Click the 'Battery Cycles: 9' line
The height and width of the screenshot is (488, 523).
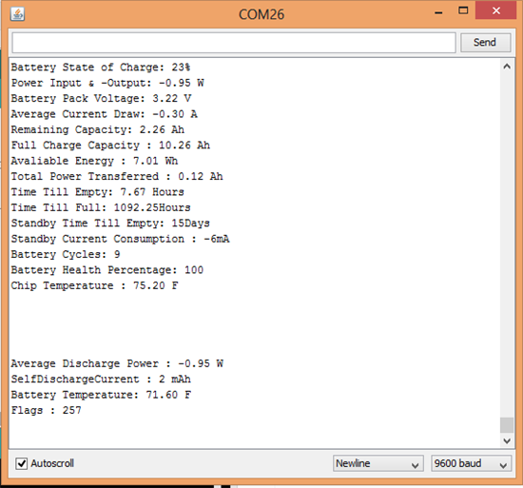[66, 255]
